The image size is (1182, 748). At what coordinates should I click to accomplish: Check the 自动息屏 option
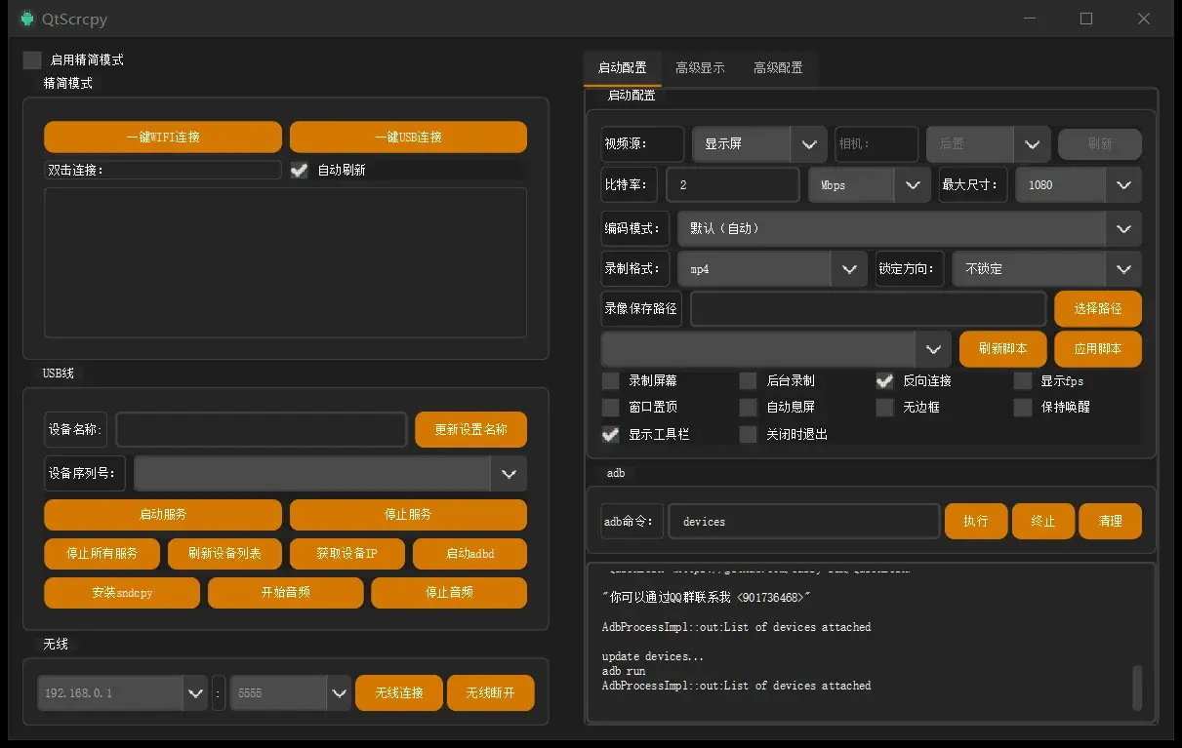coord(749,407)
